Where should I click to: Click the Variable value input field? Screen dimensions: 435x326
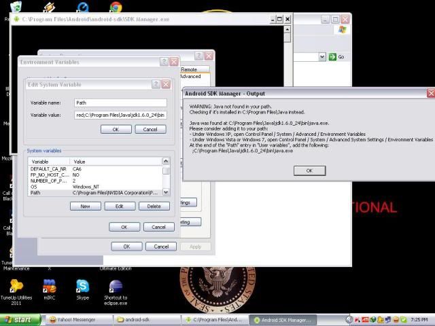click(x=120, y=115)
